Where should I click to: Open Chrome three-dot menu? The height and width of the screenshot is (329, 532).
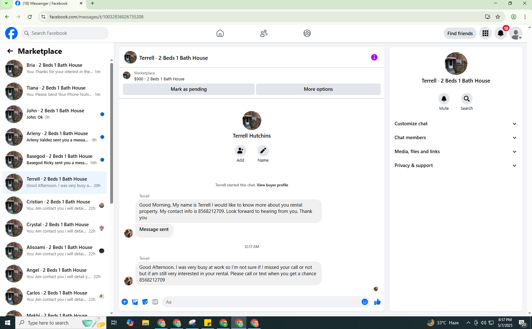click(x=525, y=17)
